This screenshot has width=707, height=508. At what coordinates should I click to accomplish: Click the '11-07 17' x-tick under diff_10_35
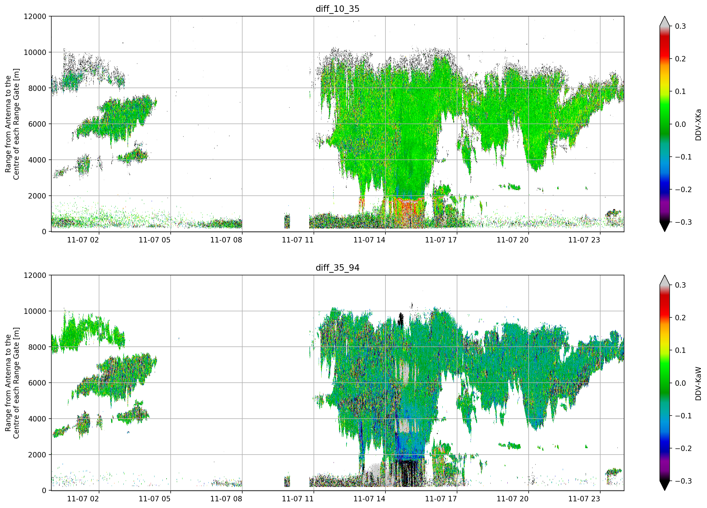[441, 240]
